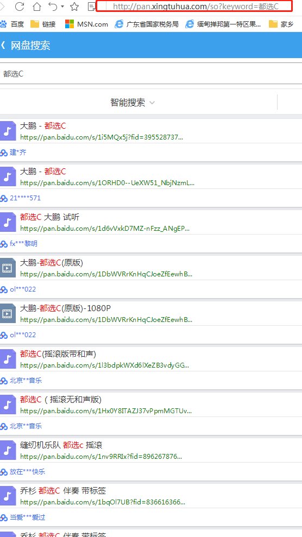The height and width of the screenshot is (537, 302).
Task: Click music icon of result shared by 21****571
Action: [8, 176]
